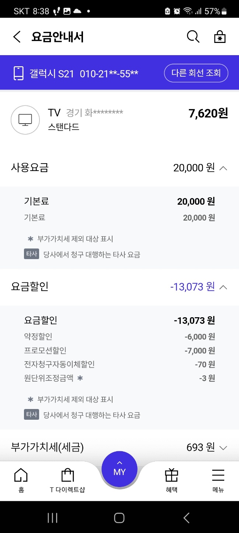The image size is (239, 533).
Task: Collapse the 요금할인 section
Action: coord(223,287)
